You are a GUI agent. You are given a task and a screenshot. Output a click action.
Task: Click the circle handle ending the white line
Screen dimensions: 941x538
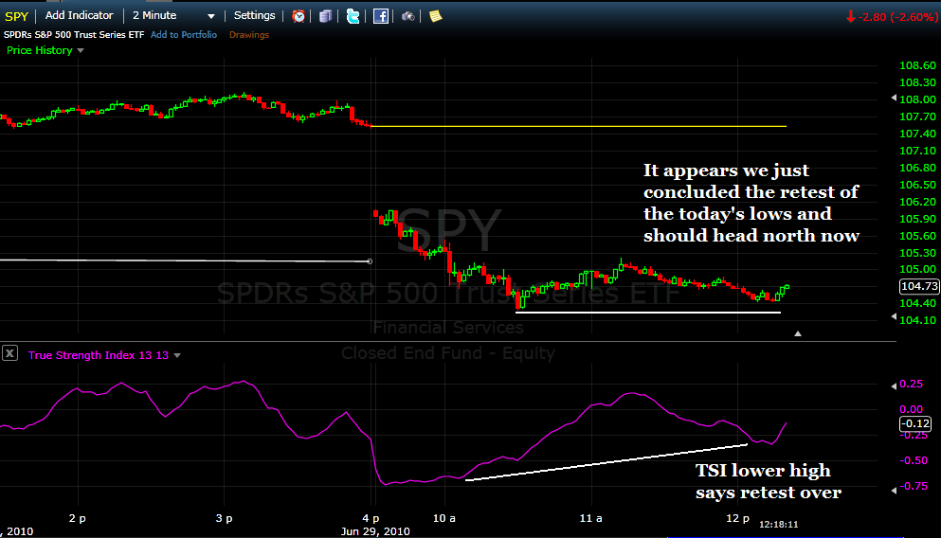pos(370,260)
